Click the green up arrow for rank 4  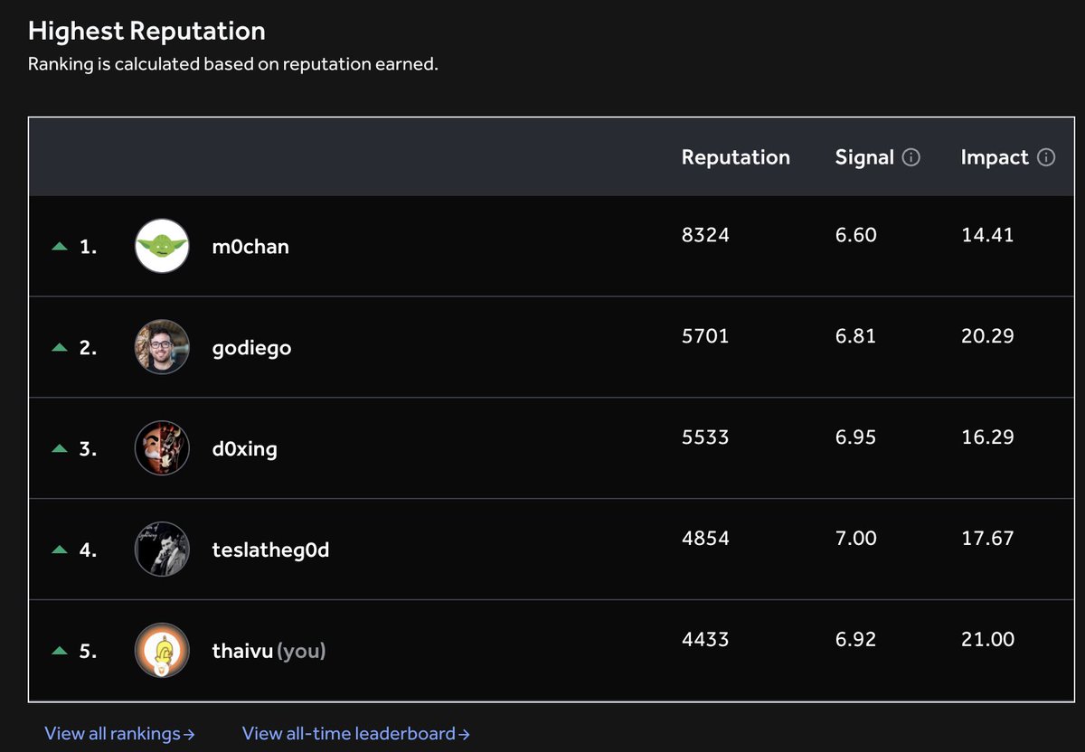60,550
